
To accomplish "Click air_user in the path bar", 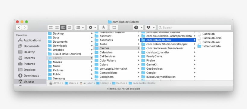I will (86, 83).
